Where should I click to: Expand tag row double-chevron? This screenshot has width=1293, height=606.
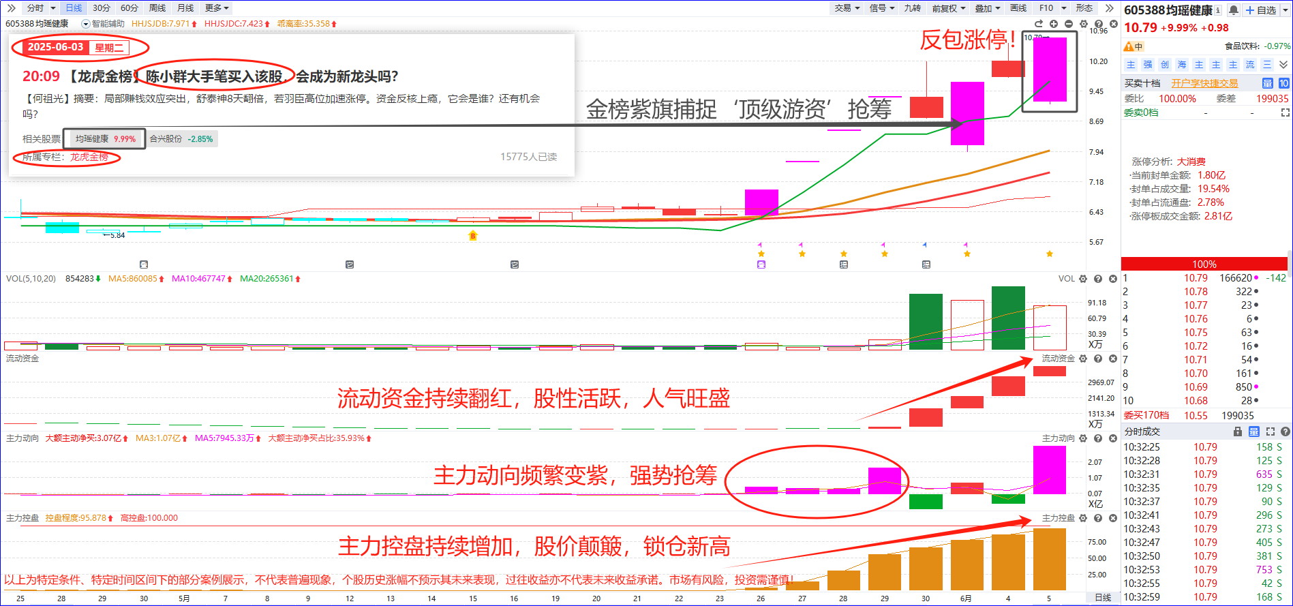pos(1283,65)
